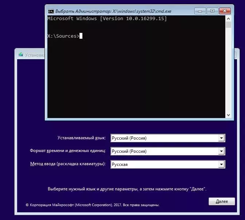Viewport: 245px width, 220px height.
Task: Click the cmd window title text 'Выбрать Администратор'
Action: pyautogui.click(x=83, y=11)
